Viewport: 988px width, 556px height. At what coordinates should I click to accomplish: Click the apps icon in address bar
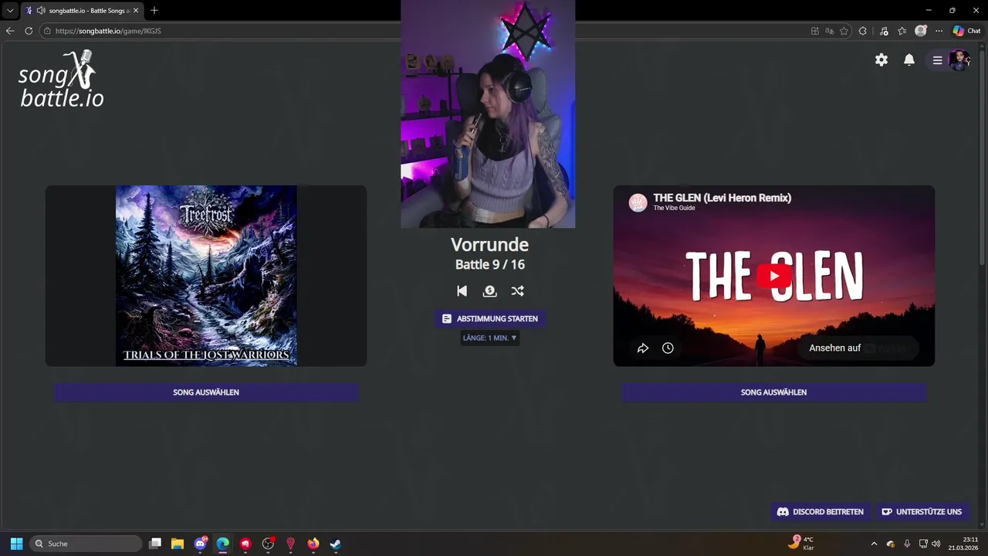coord(815,31)
